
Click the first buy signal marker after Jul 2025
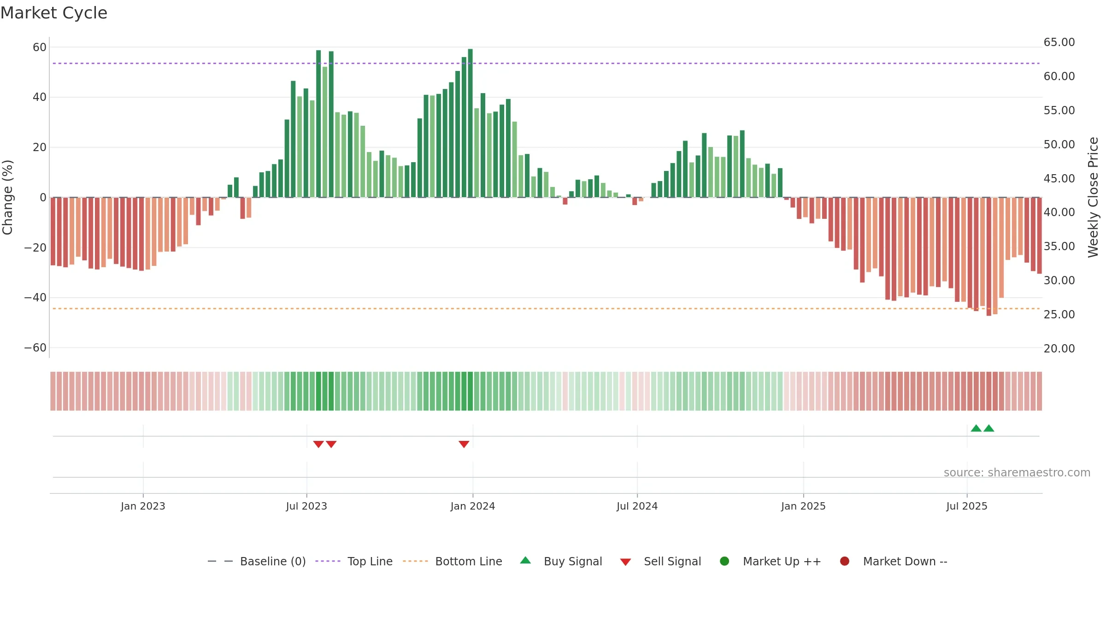tap(976, 428)
